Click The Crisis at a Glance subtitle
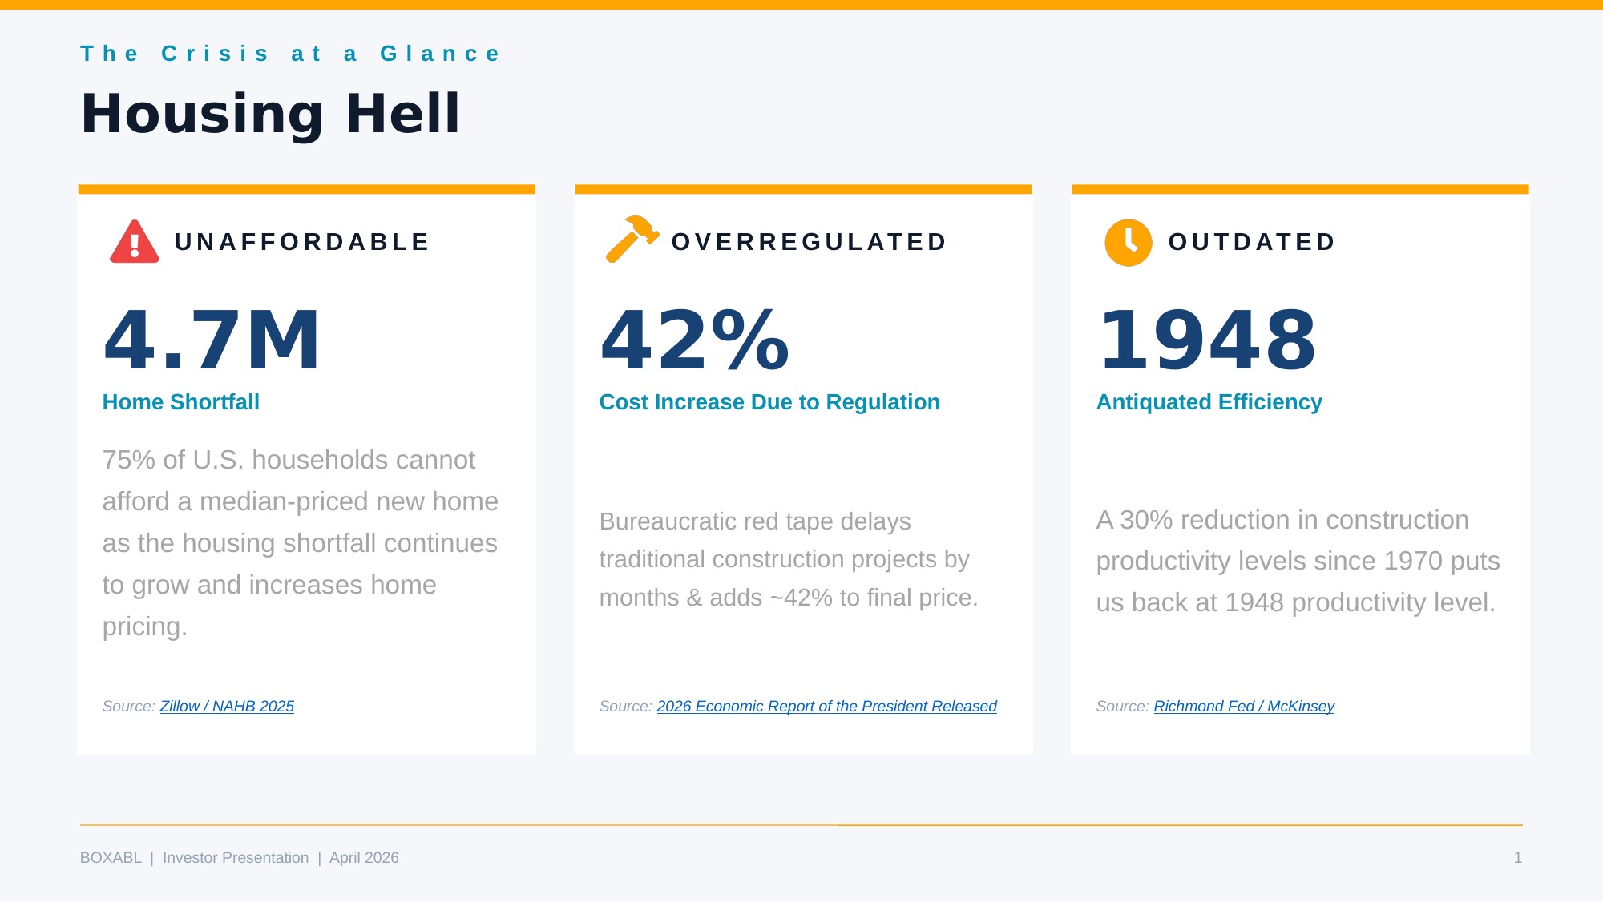The height and width of the screenshot is (902, 1603). pyautogui.click(x=290, y=54)
